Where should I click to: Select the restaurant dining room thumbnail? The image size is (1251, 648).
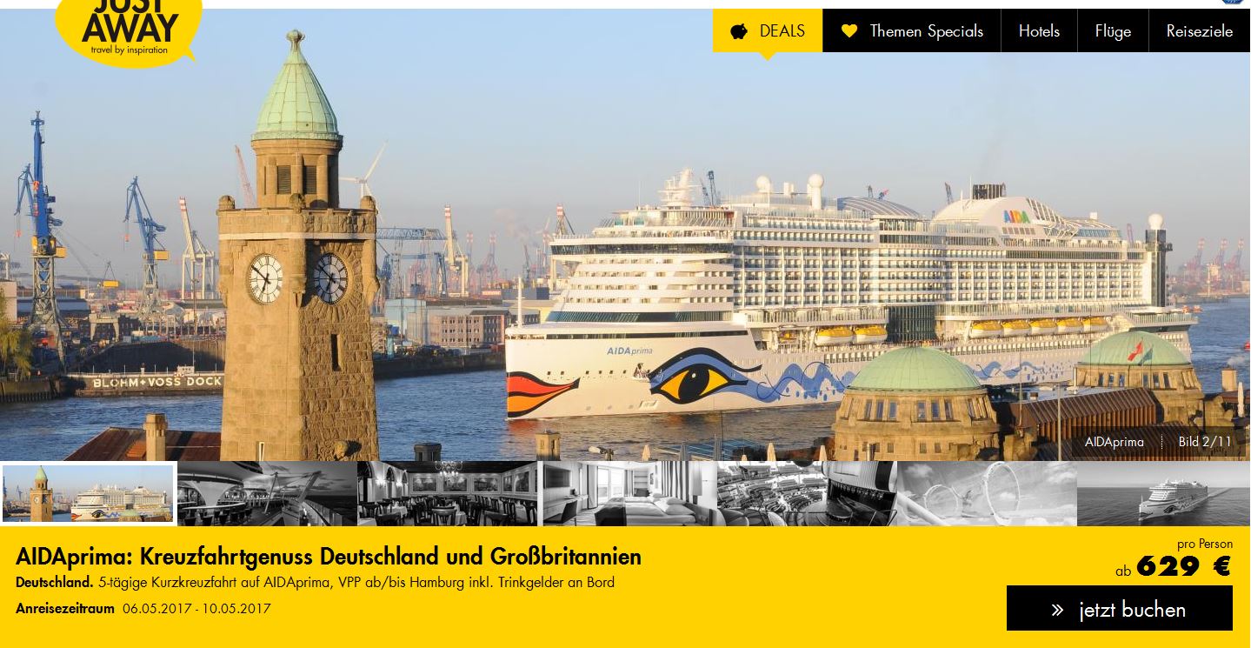click(x=448, y=493)
